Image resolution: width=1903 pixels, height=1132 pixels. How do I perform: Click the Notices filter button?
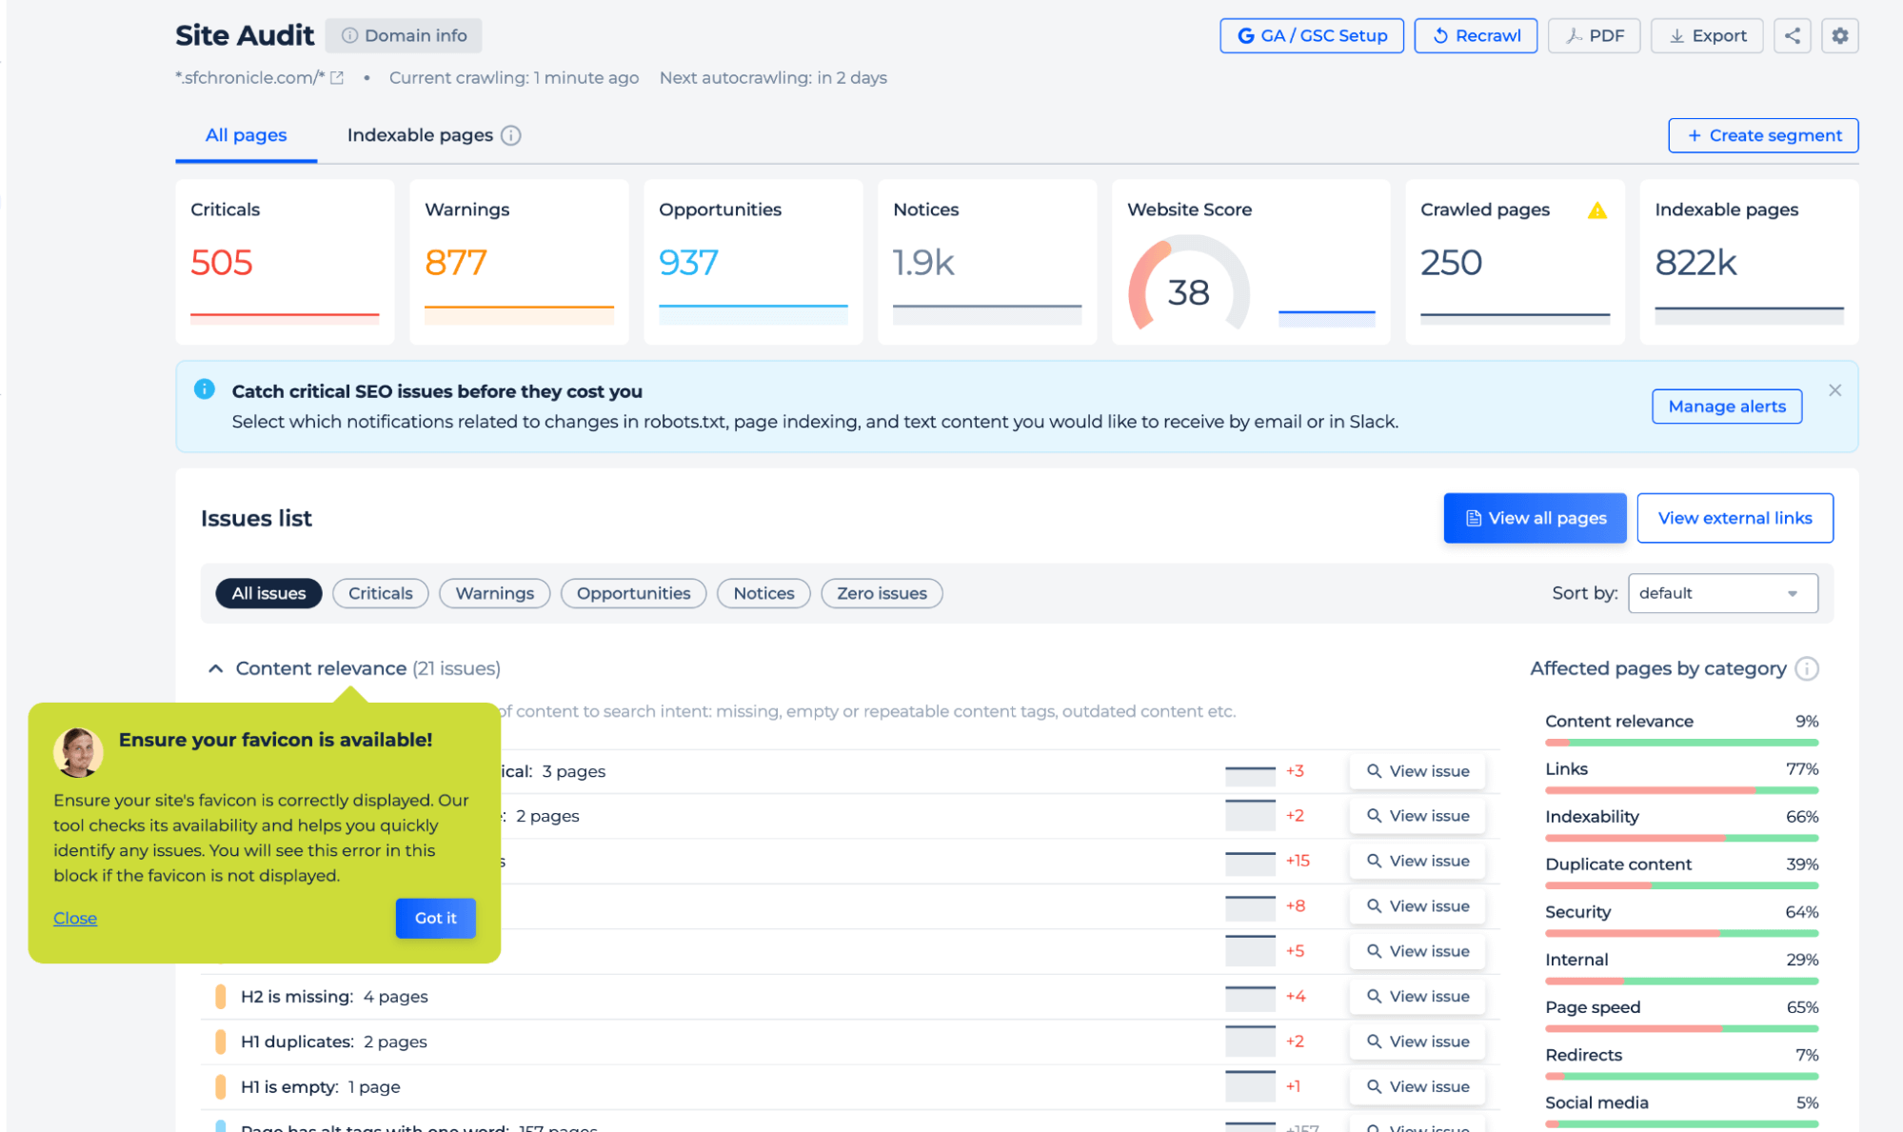(x=761, y=593)
